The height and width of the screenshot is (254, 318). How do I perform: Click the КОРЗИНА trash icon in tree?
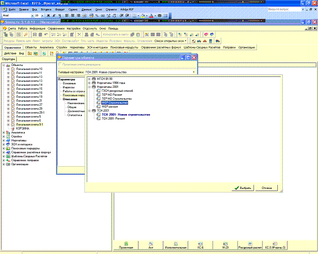(12, 128)
